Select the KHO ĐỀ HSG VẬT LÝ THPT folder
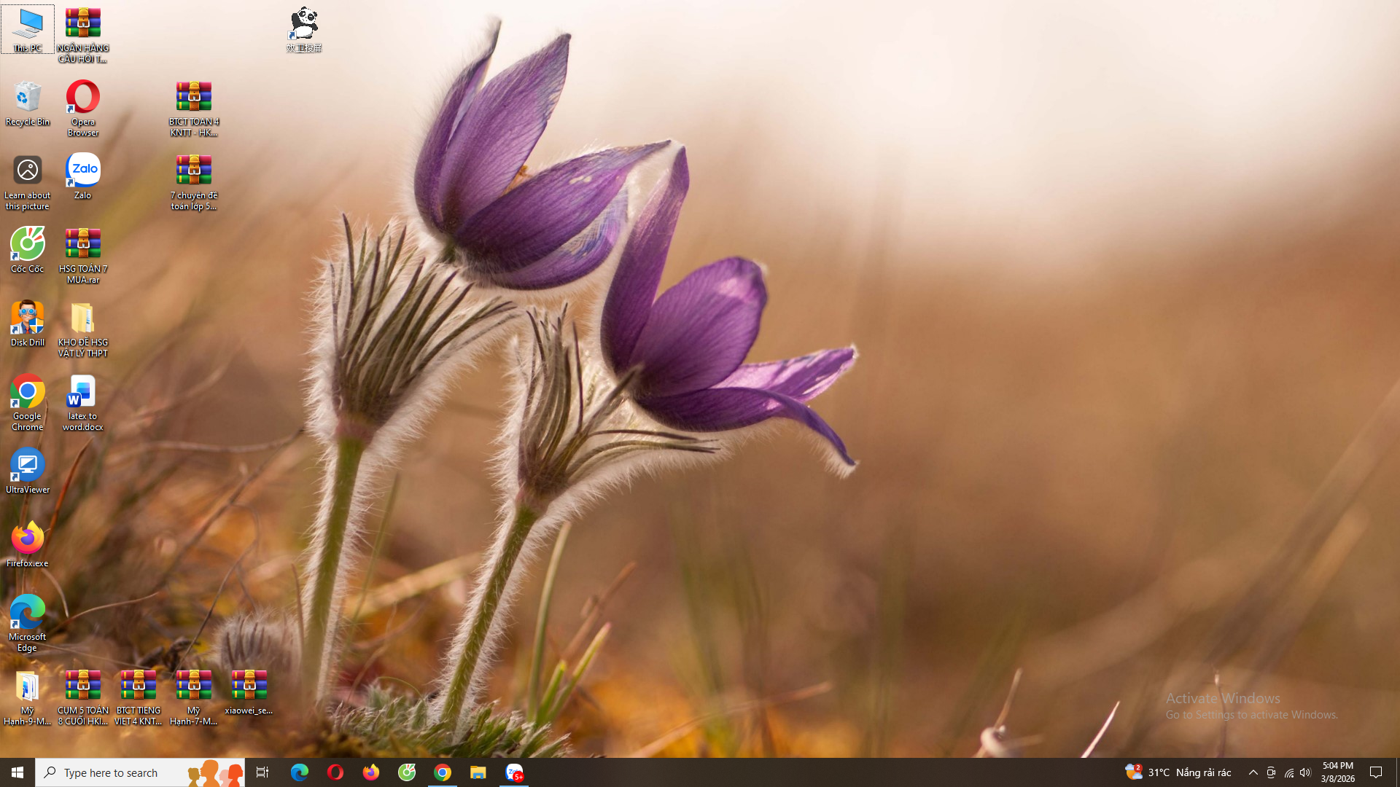 (83, 328)
